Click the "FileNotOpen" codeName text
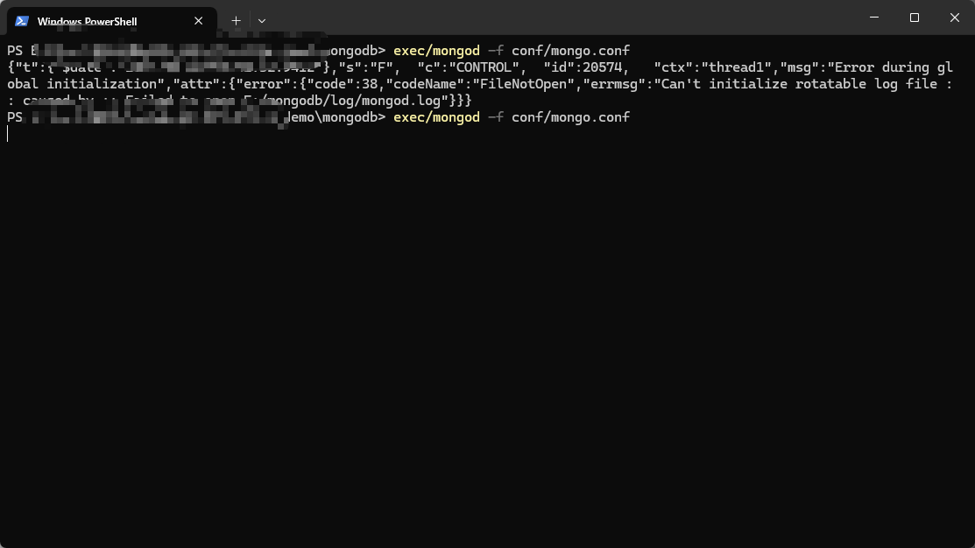 pos(523,84)
